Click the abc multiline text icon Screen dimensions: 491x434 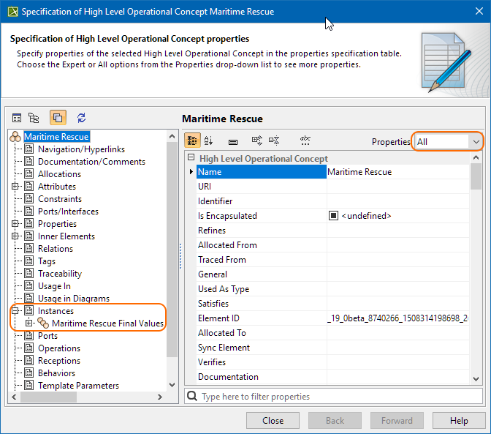pyautogui.click(x=305, y=141)
